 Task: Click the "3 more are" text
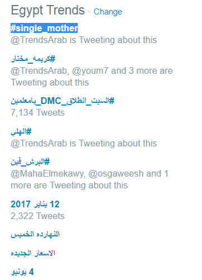[x=151, y=71]
